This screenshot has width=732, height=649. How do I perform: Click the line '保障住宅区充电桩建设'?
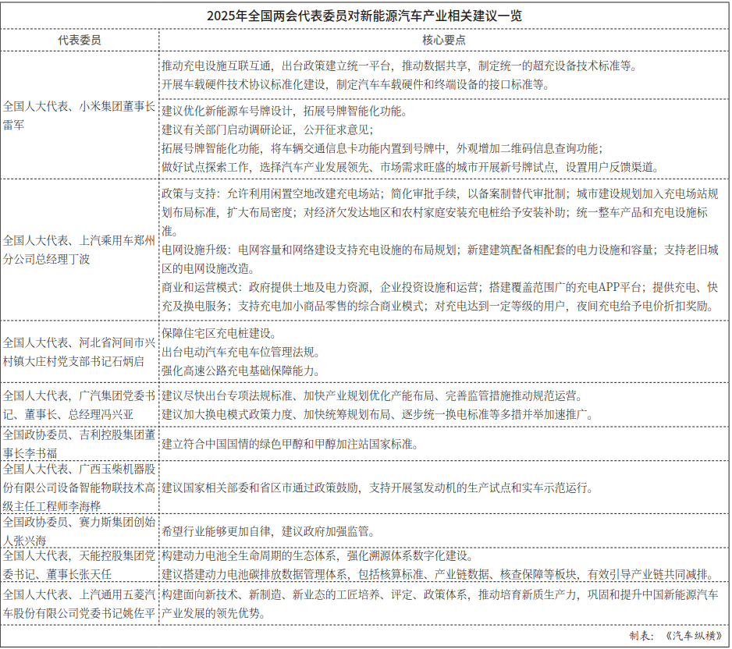[219, 333]
